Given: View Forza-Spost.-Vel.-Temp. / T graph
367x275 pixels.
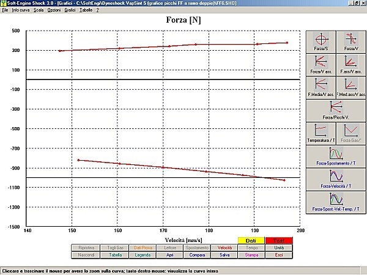Looking at the screenshot, I should coord(335,201).
